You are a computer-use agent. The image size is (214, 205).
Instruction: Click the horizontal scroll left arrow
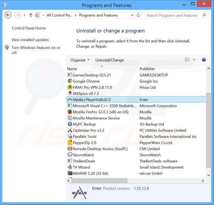click(x=68, y=181)
